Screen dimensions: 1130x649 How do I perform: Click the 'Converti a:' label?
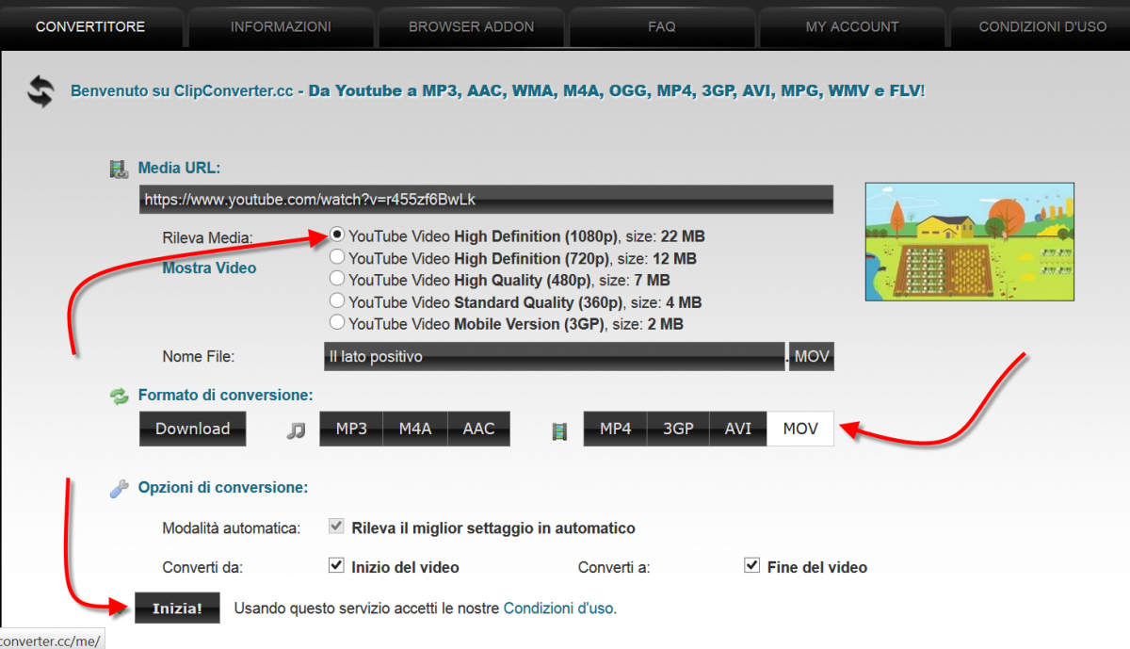pyautogui.click(x=614, y=567)
